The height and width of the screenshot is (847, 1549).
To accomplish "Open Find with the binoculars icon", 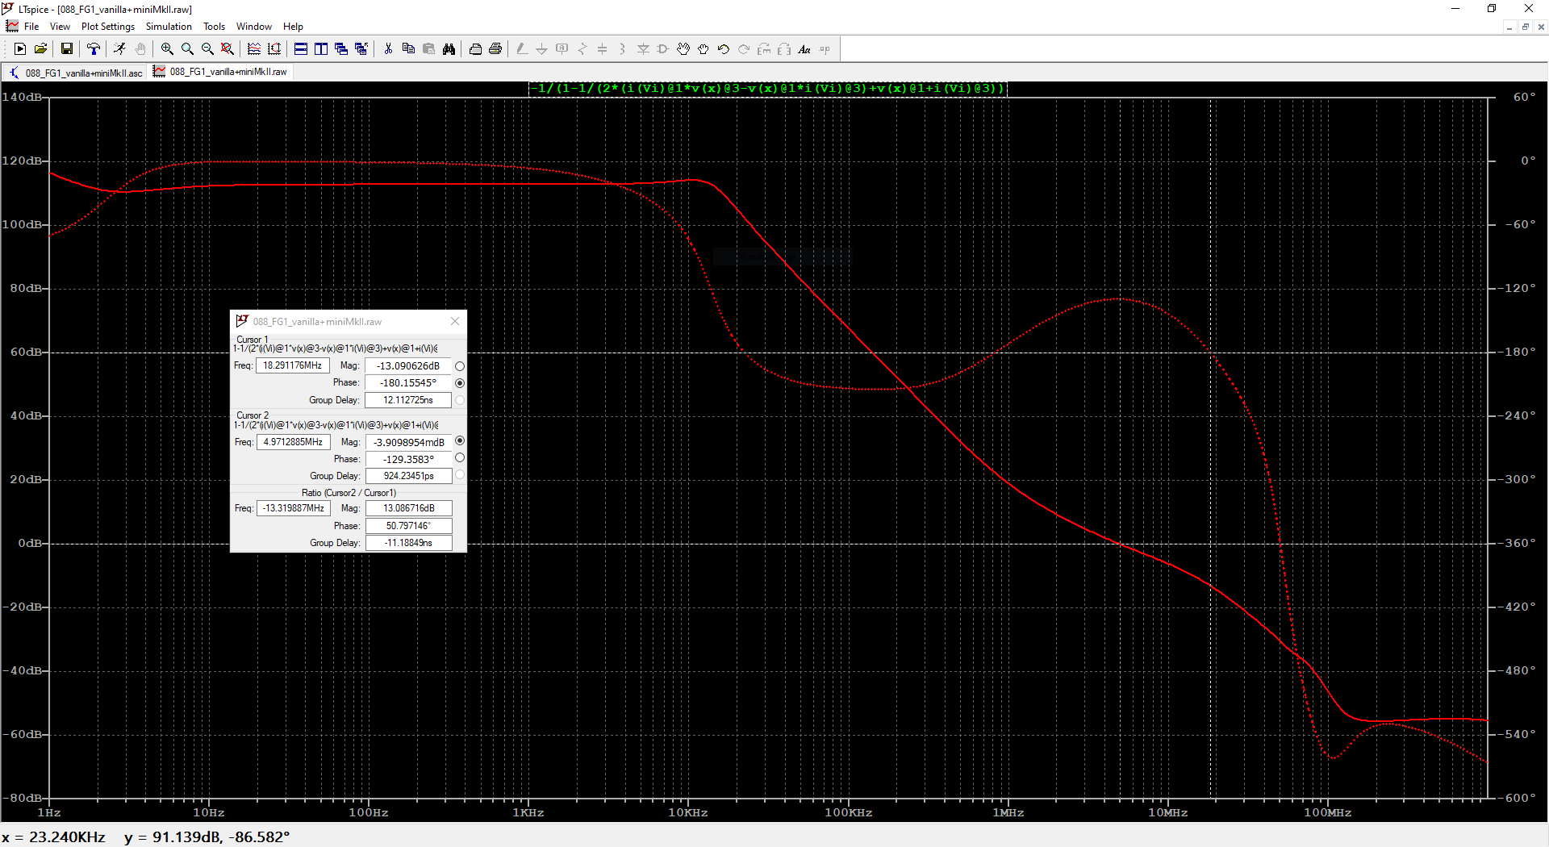I will tap(449, 49).
